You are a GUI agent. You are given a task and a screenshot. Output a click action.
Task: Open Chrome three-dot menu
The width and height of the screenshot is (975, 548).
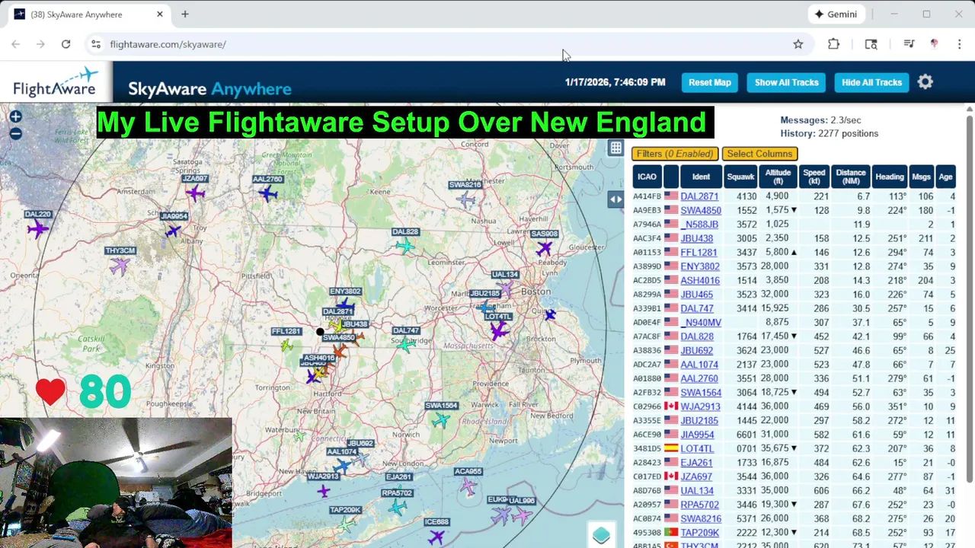[959, 44]
